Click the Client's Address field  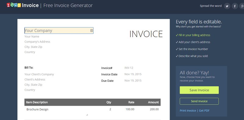(35, 80)
